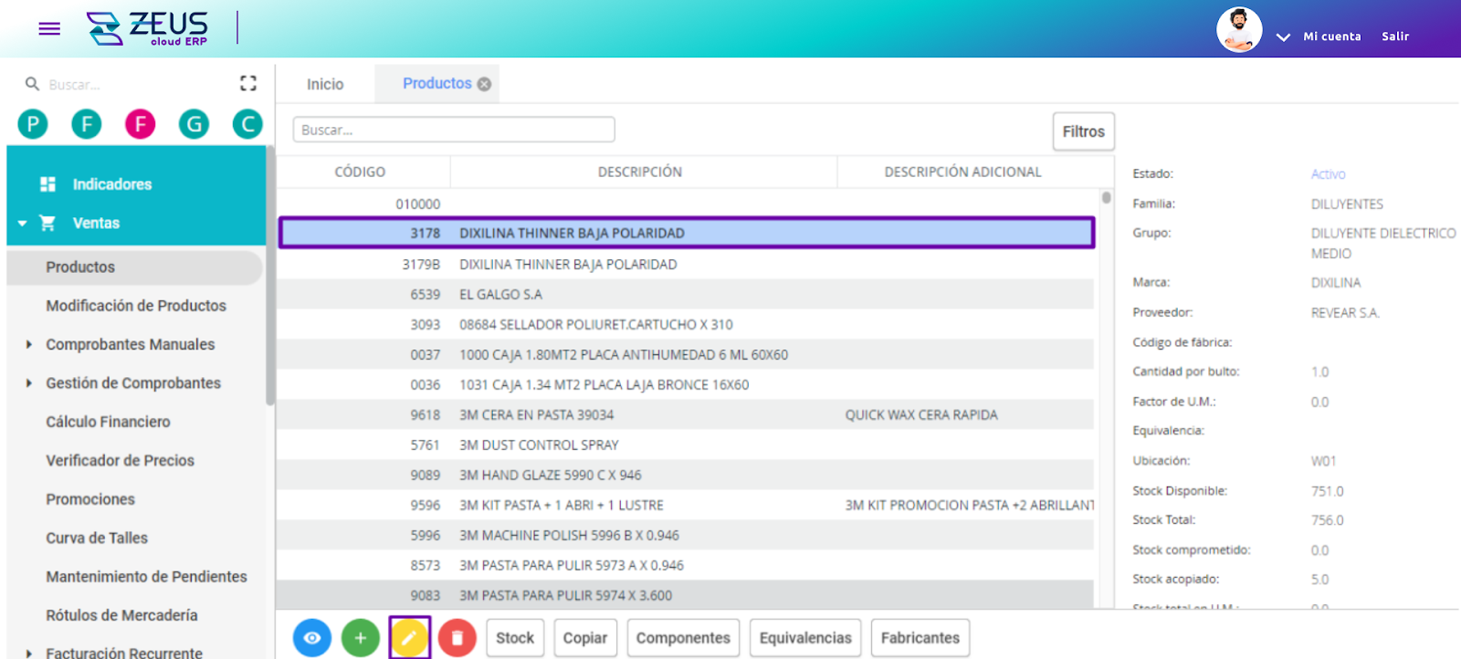This screenshot has height=659, width=1461.
Task: Click the Zeus cloud ERP logo
Action: pos(148,28)
